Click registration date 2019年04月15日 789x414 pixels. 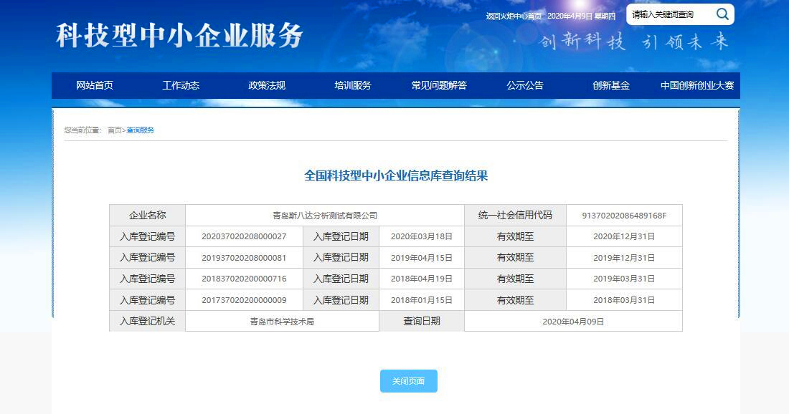pyautogui.click(x=422, y=258)
